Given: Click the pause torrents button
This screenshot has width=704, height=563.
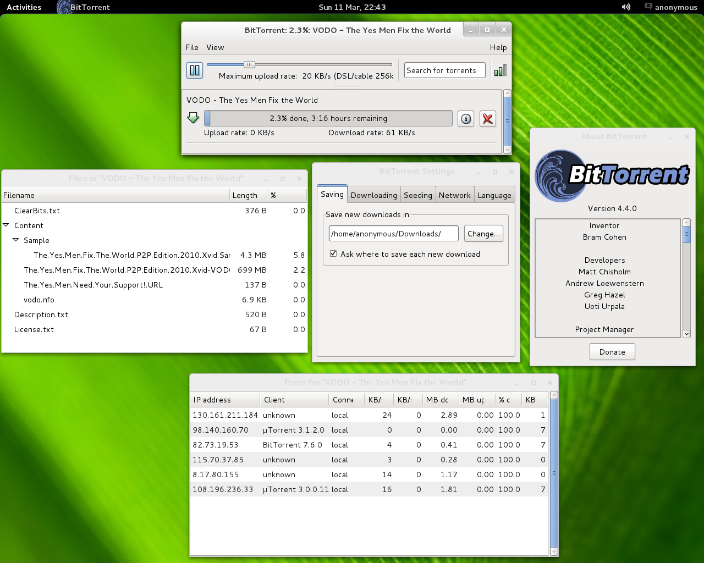Looking at the screenshot, I should point(195,70).
